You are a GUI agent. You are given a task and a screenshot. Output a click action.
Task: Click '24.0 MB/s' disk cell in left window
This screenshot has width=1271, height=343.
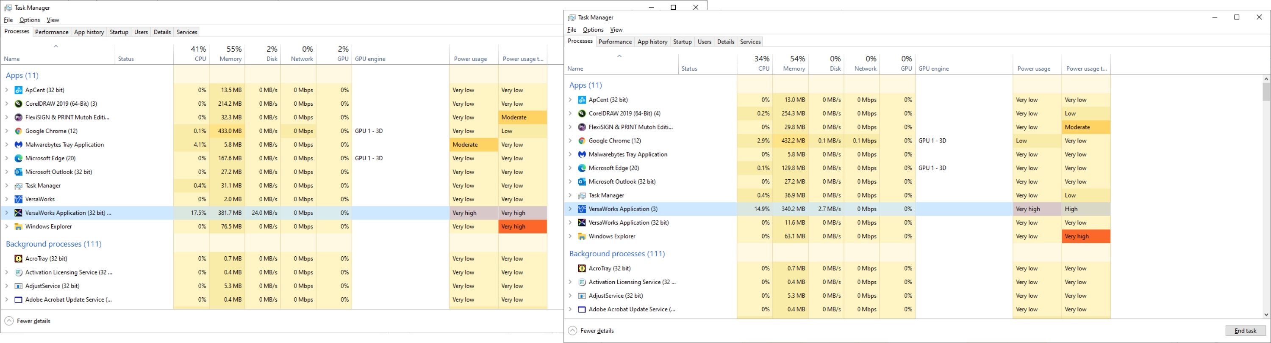pyautogui.click(x=263, y=213)
